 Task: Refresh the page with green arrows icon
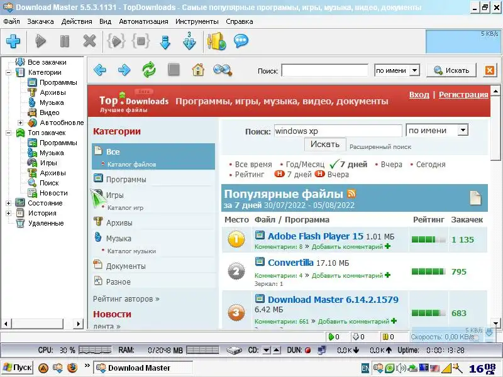149,70
